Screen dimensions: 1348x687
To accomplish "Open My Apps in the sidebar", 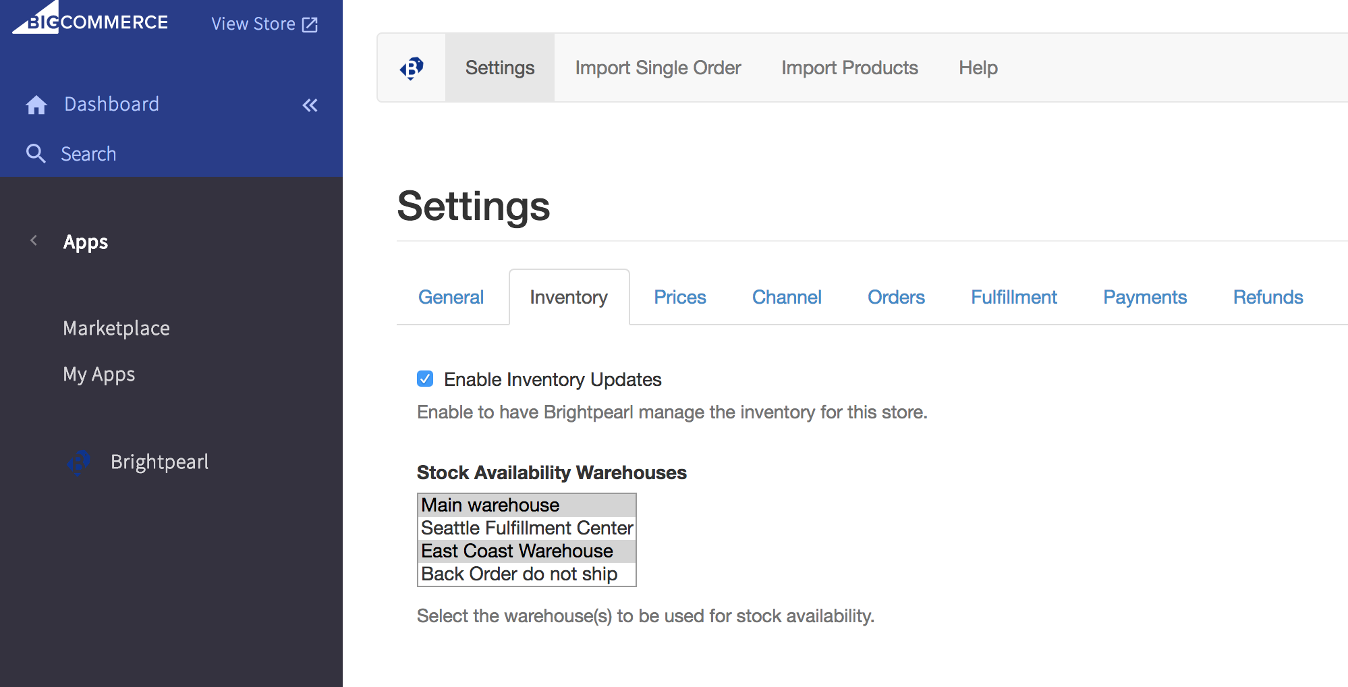I will click(x=99, y=374).
